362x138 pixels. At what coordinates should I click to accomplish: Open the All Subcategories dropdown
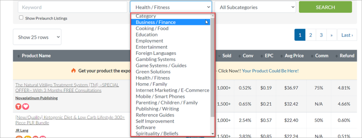click(x=255, y=7)
